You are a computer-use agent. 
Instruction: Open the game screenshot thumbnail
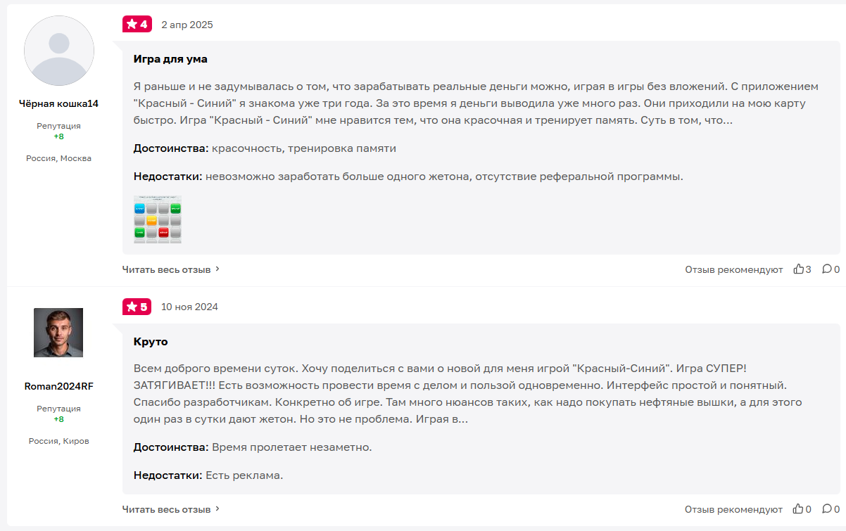158,219
